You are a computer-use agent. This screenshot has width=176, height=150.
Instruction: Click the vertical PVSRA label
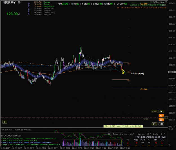(29, 9)
